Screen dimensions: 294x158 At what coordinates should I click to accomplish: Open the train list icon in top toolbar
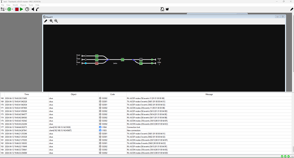tap(167, 9)
